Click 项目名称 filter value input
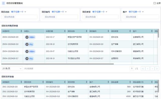The height and width of the screenshot is (99, 161). pos(19,17)
